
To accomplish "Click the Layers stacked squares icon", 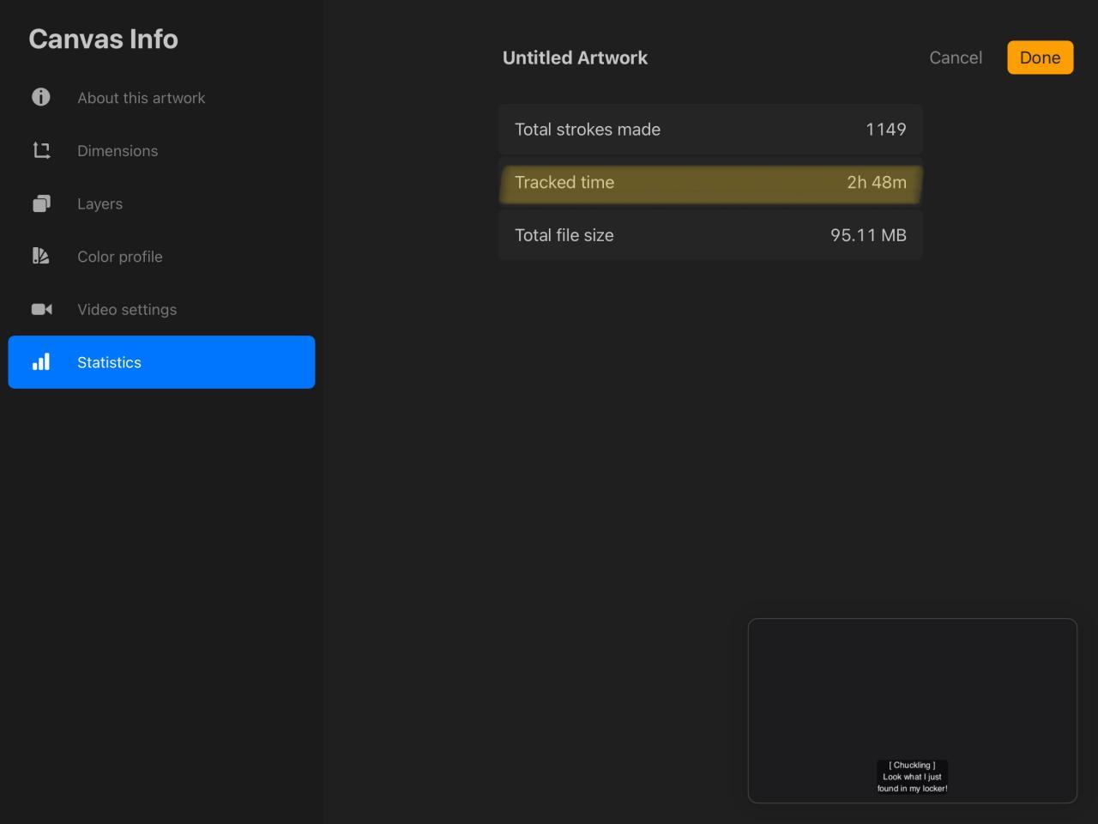I will pyautogui.click(x=41, y=203).
